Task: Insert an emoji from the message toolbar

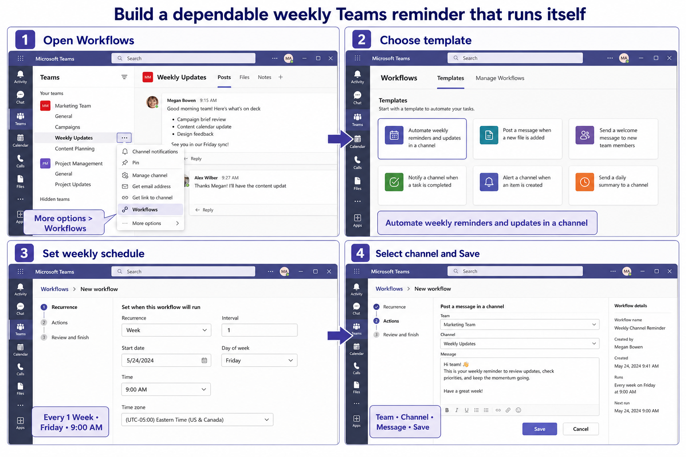Action: 518,410
